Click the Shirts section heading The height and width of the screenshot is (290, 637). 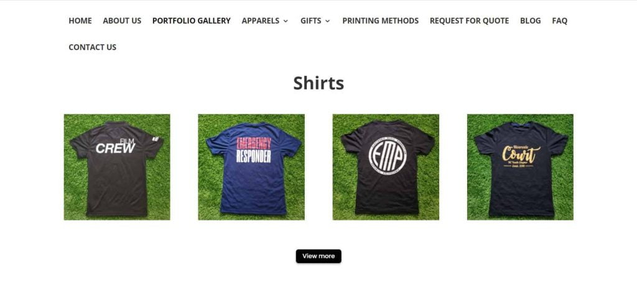pyautogui.click(x=318, y=83)
